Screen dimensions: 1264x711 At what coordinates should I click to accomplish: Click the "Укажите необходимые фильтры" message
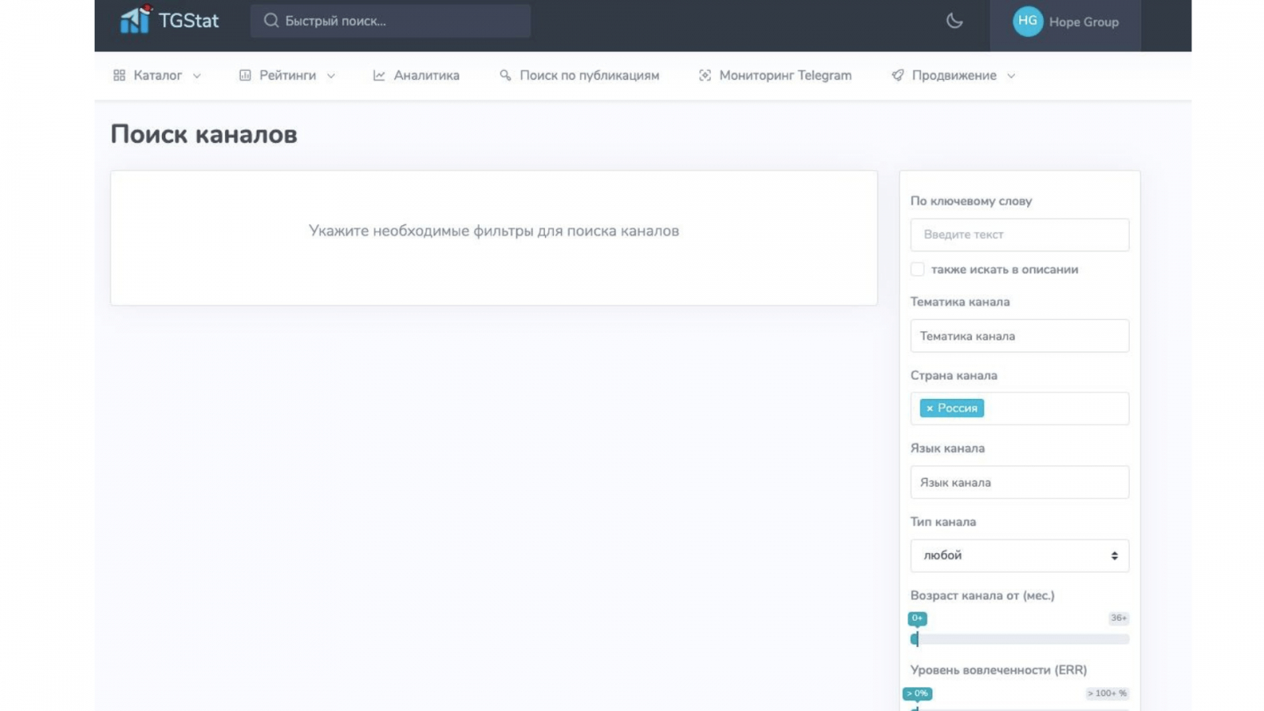pyautogui.click(x=494, y=231)
